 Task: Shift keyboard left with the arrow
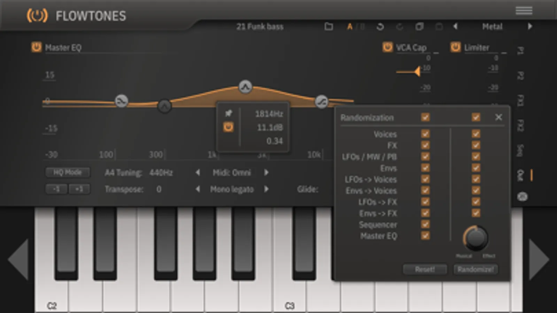tap(18, 259)
